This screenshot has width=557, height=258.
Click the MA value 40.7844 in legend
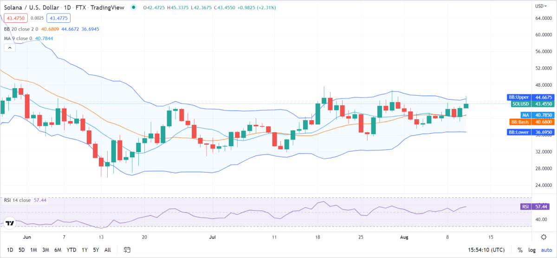(x=44, y=38)
